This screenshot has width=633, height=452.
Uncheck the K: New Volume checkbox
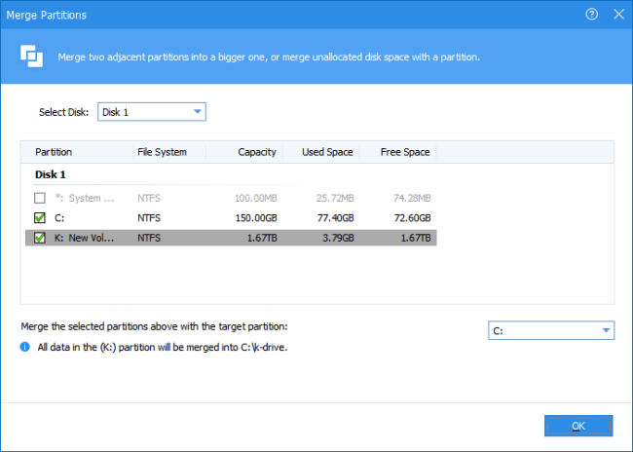coord(40,238)
